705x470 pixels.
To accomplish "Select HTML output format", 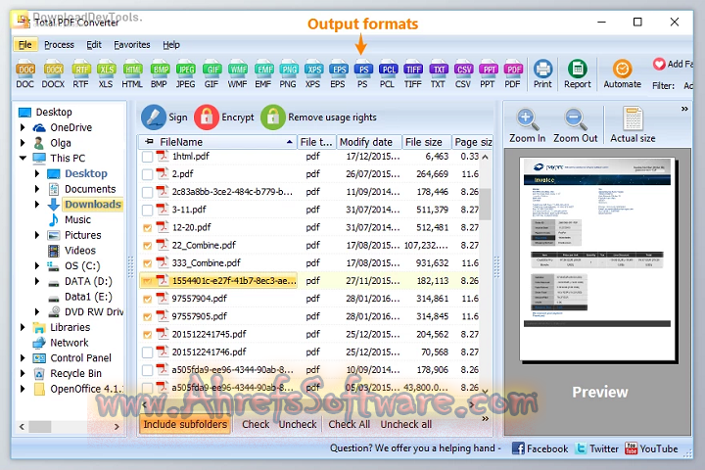I will [132, 73].
